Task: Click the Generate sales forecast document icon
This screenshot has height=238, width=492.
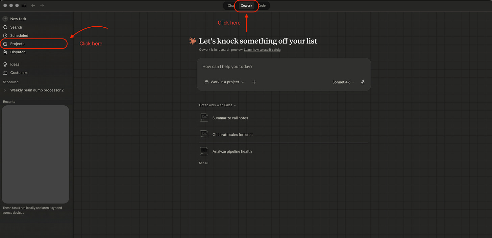Action: 204,134
